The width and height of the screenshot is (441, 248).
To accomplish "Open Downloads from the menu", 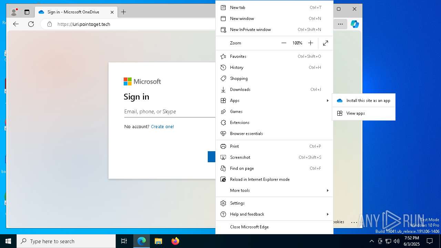I will point(274,90).
